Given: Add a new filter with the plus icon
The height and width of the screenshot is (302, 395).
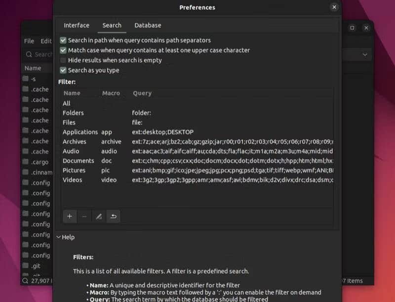Looking at the screenshot, I should tap(70, 216).
